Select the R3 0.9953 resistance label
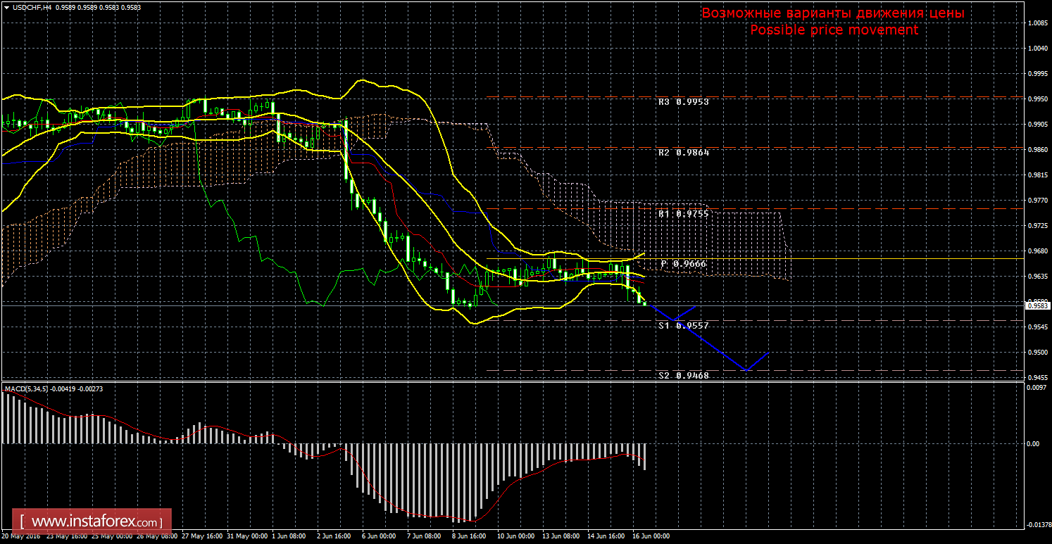The height and width of the screenshot is (544, 1052). pos(683,101)
